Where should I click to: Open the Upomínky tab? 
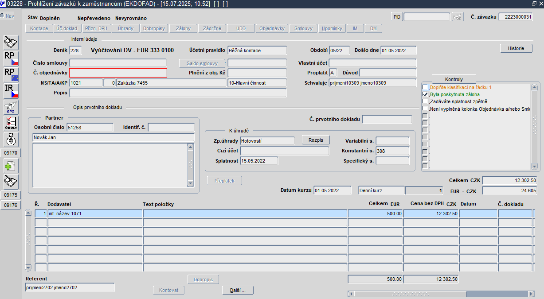pos(332,28)
